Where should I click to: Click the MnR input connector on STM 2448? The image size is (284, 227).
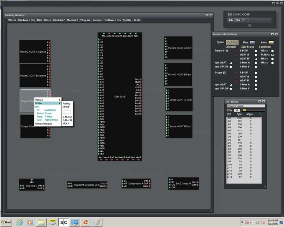click(x=99, y=154)
